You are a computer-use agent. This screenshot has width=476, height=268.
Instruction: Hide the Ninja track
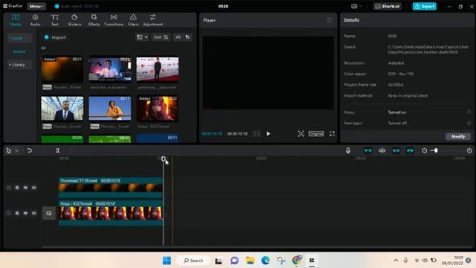[25, 213]
